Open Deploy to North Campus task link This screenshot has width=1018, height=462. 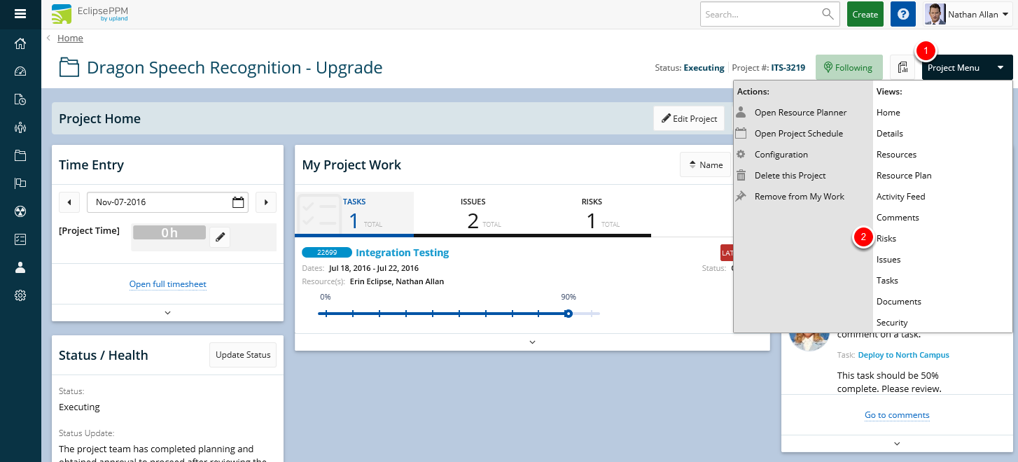pyautogui.click(x=903, y=355)
